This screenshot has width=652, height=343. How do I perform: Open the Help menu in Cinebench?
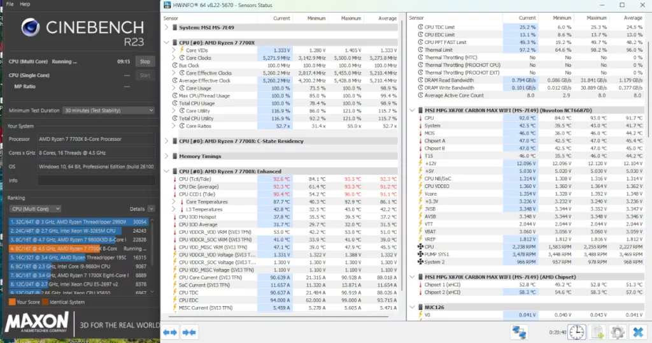(25, 4)
